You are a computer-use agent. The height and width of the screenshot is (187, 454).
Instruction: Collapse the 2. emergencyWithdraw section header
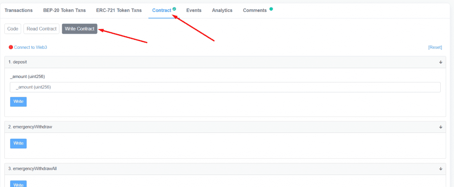[225, 127]
